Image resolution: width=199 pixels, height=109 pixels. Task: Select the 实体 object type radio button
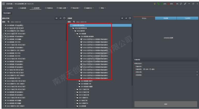pos(144,69)
